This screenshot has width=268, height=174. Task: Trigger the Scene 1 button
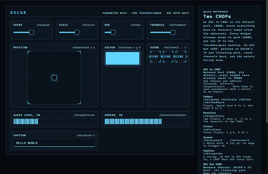click(x=156, y=57)
